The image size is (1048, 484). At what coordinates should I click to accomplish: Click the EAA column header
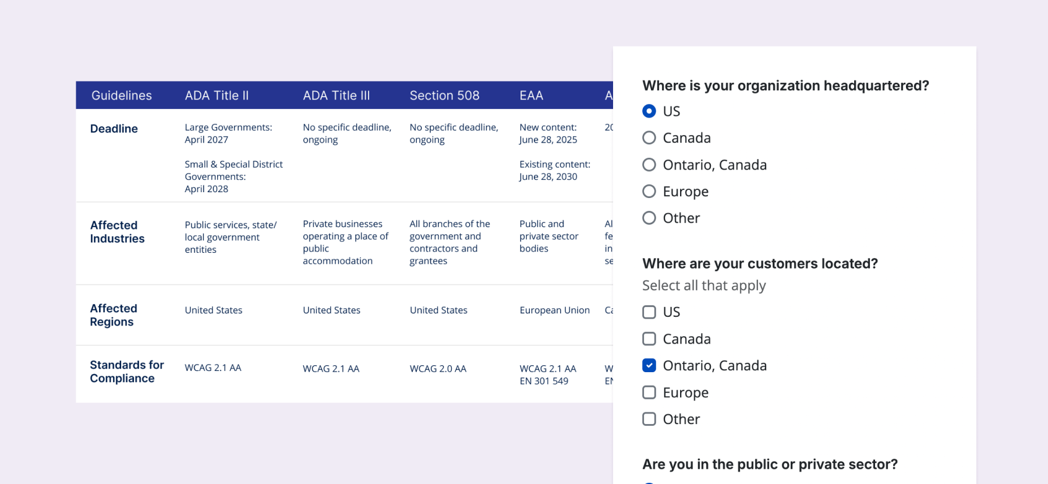[x=531, y=96]
